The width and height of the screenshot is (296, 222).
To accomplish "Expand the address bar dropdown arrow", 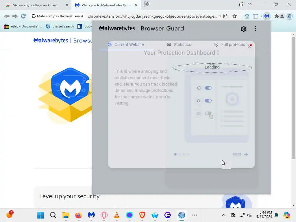I will click(220, 16).
